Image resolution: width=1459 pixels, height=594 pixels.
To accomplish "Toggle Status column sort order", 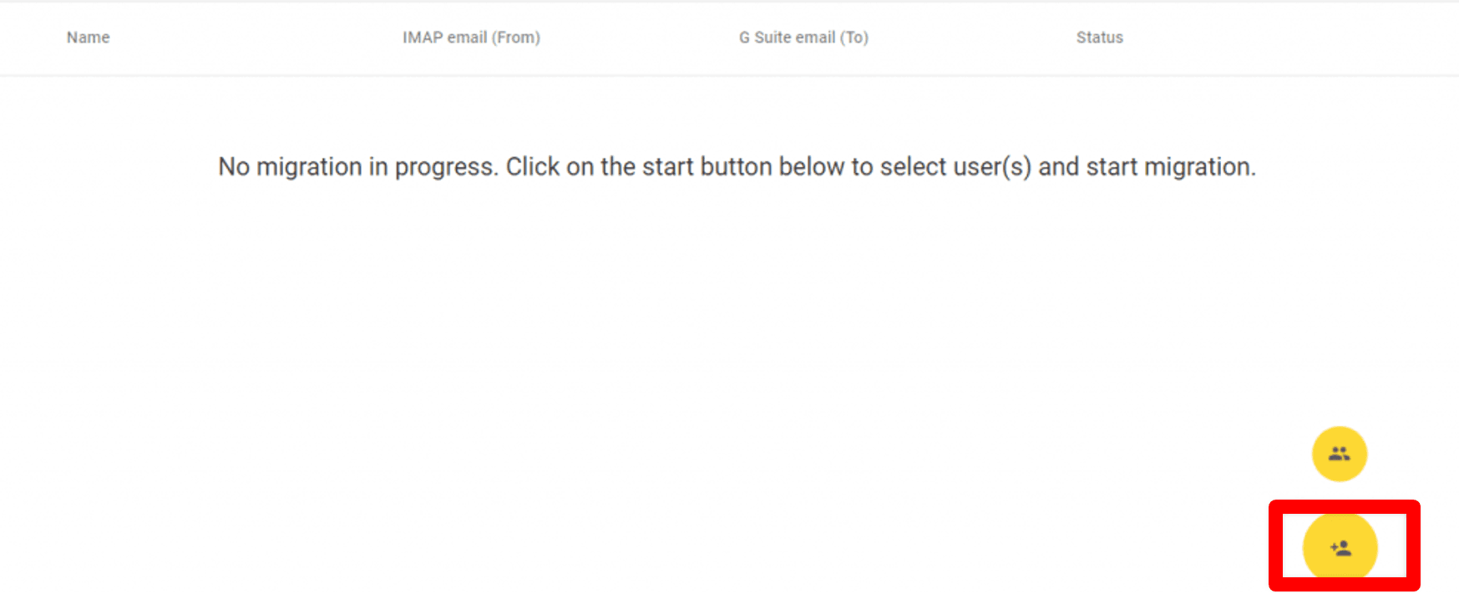I will pyautogui.click(x=1098, y=37).
